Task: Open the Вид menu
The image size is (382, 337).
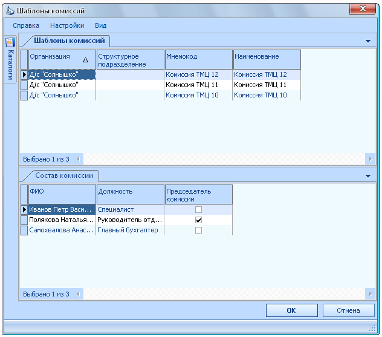Action: click(100, 25)
